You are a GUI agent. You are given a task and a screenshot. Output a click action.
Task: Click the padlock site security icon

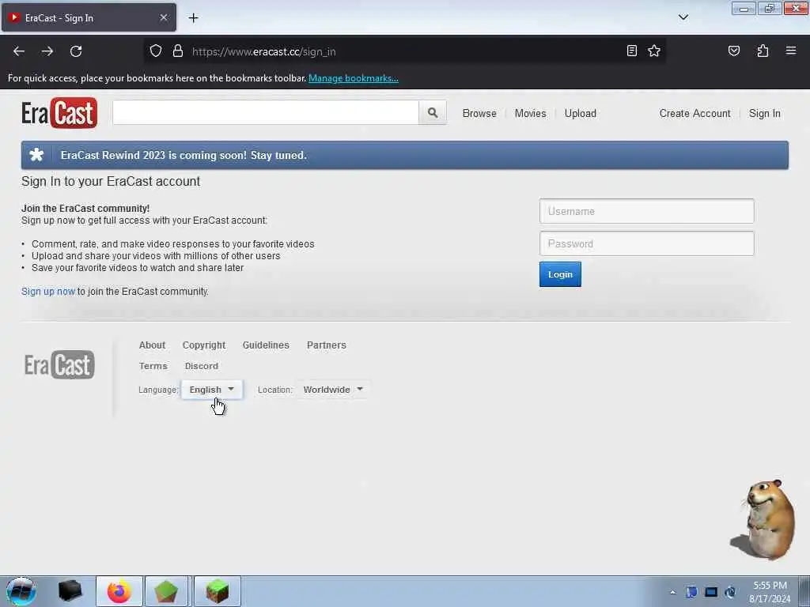[178, 51]
